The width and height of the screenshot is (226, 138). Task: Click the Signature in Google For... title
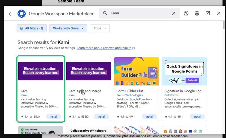click(184, 91)
